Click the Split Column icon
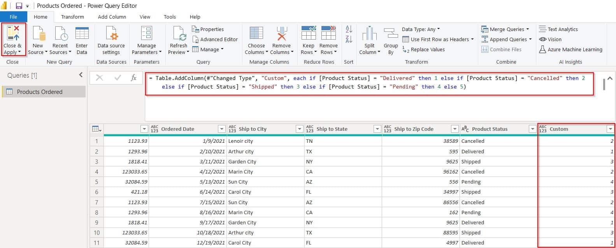The image size is (616, 248). (x=369, y=33)
